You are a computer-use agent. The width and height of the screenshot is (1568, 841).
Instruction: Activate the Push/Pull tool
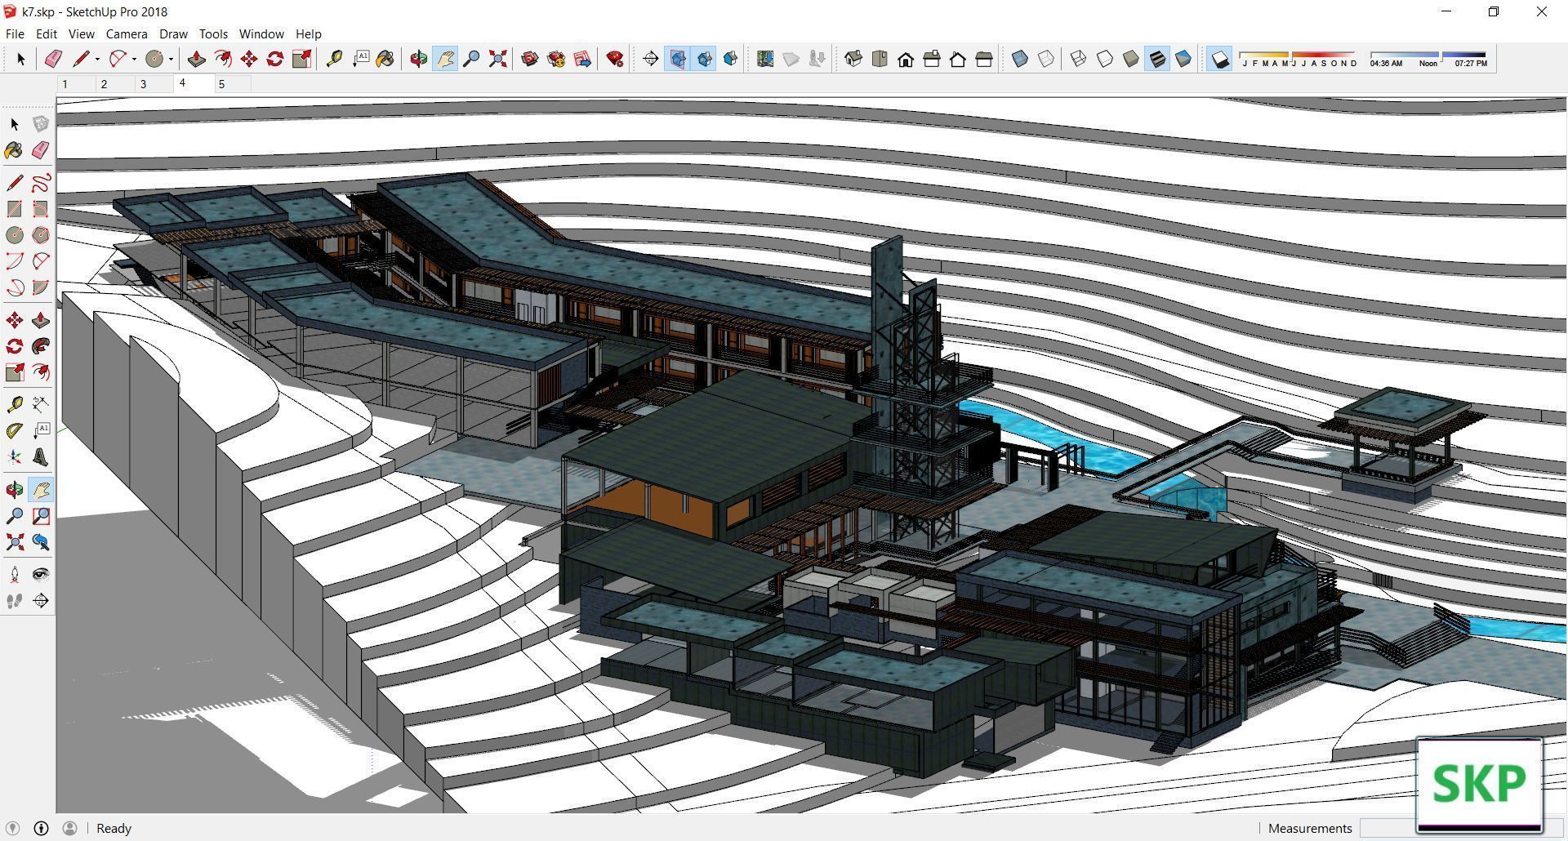pyautogui.click(x=196, y=59)
